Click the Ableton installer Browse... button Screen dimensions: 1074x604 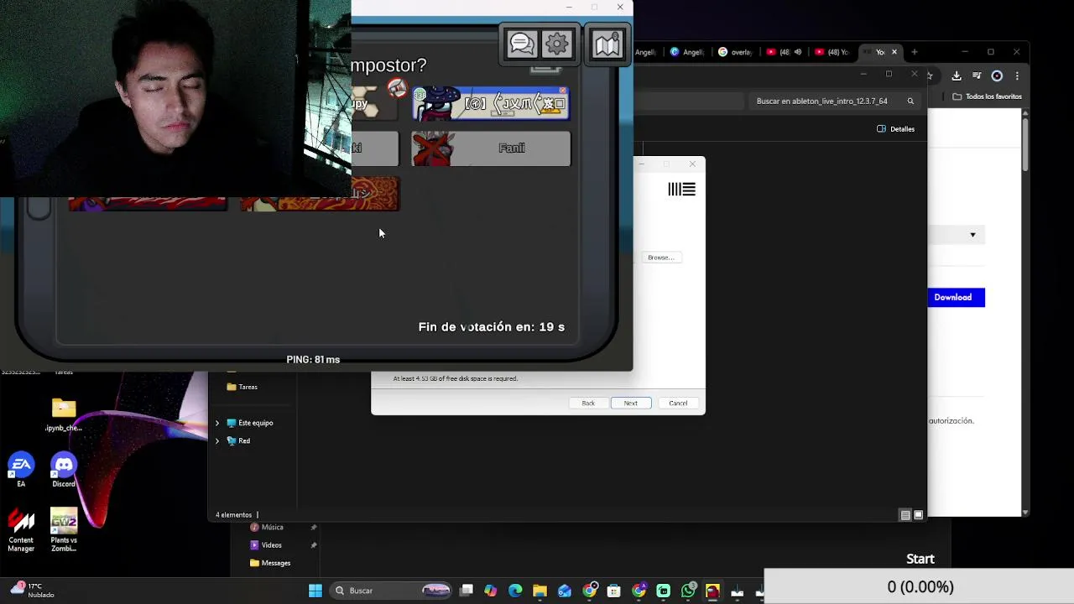[x=661, y=258]
